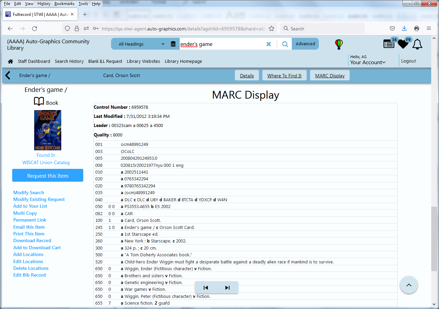Switch to the Details tab
The image size is (439, 309).
247,76
